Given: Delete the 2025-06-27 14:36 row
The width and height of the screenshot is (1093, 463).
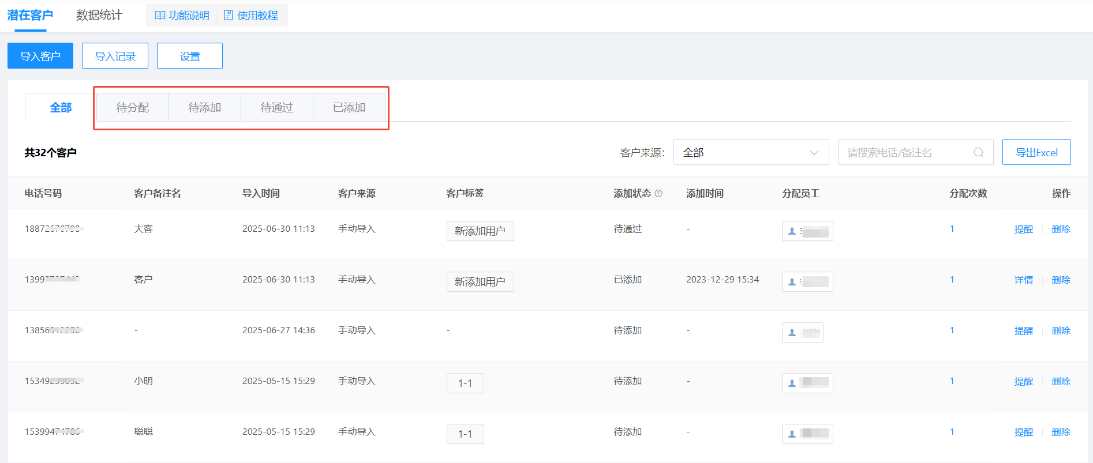Looking at the screenshot, I should point(1061,331).
